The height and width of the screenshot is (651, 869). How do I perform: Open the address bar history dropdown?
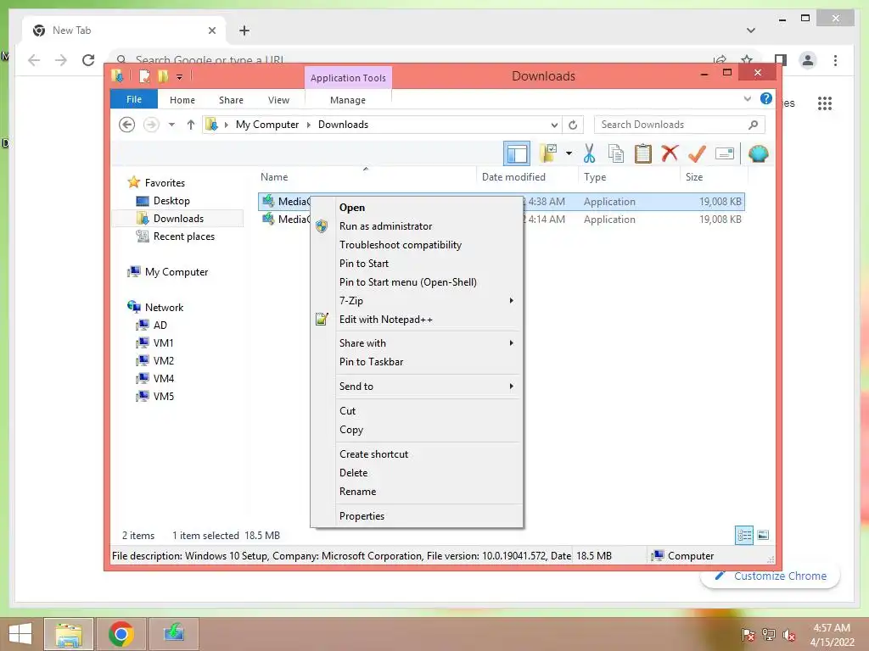pos(554,125)
